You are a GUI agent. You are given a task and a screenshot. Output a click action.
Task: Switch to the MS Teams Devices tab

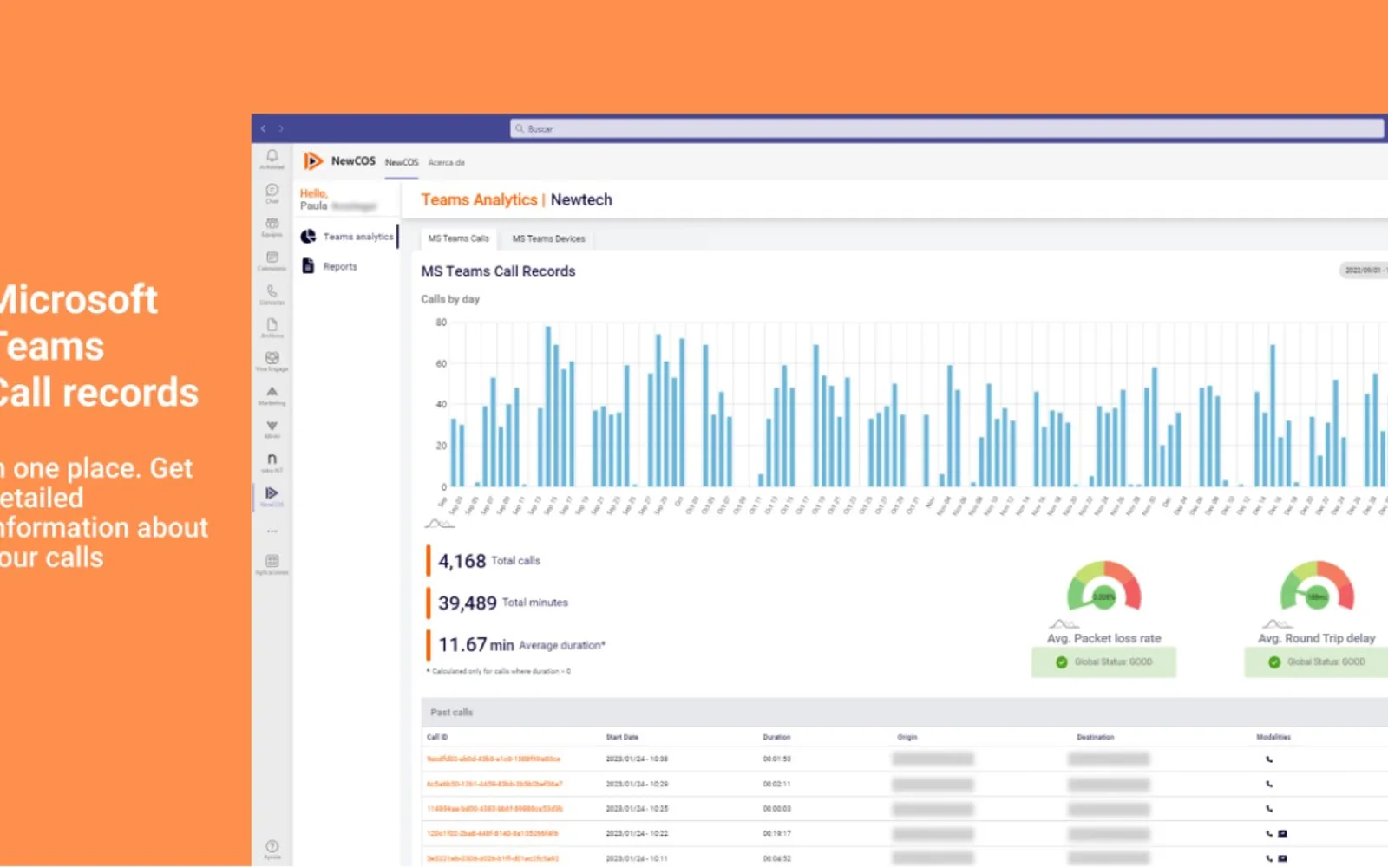[x=548, y=238]
